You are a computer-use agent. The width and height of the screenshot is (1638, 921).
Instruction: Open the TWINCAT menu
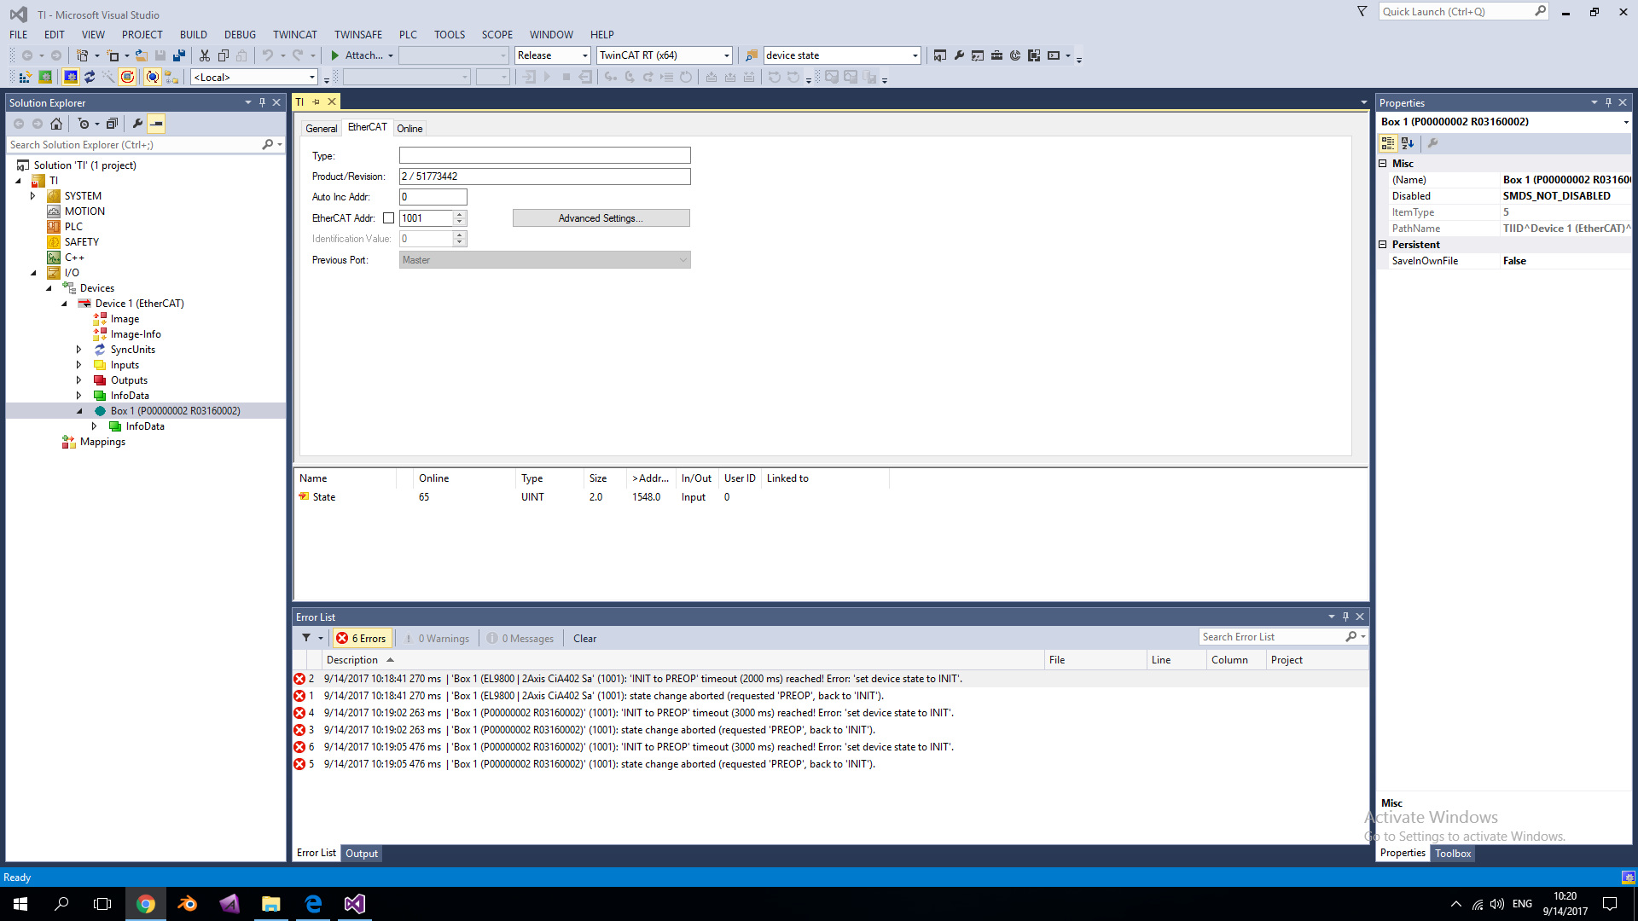coord(294,35)
